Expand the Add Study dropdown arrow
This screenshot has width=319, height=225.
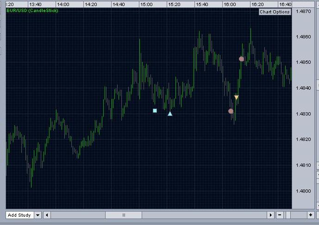(x=38, y=215)
